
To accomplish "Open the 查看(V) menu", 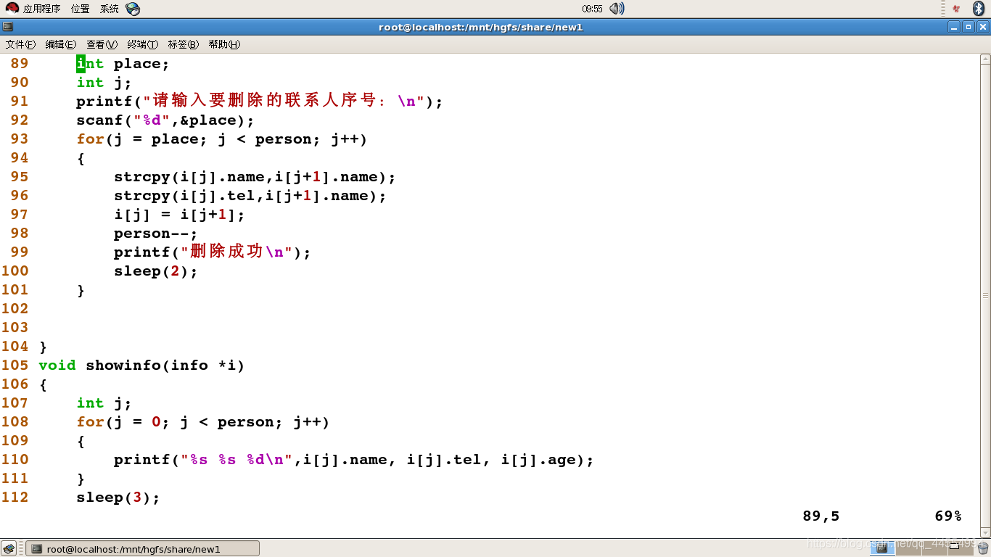I will click(102, 44).
